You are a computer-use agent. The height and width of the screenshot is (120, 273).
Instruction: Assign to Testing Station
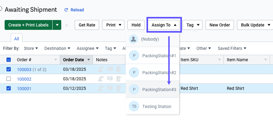click(x=153, y=106)
